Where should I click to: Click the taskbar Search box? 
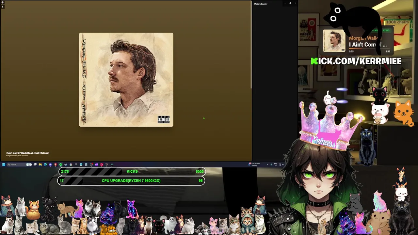20,164
